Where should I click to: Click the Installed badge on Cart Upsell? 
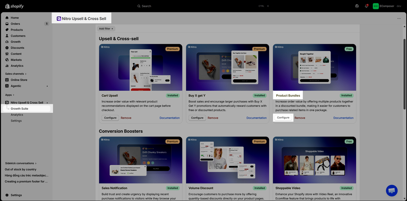173,95
